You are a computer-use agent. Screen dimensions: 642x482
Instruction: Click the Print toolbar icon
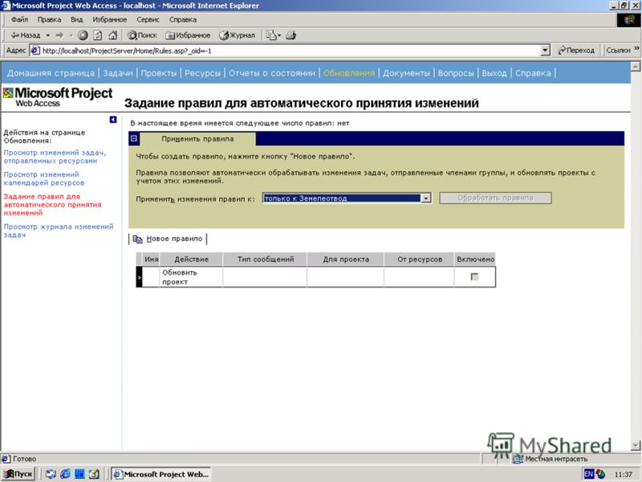coord(291,35)
